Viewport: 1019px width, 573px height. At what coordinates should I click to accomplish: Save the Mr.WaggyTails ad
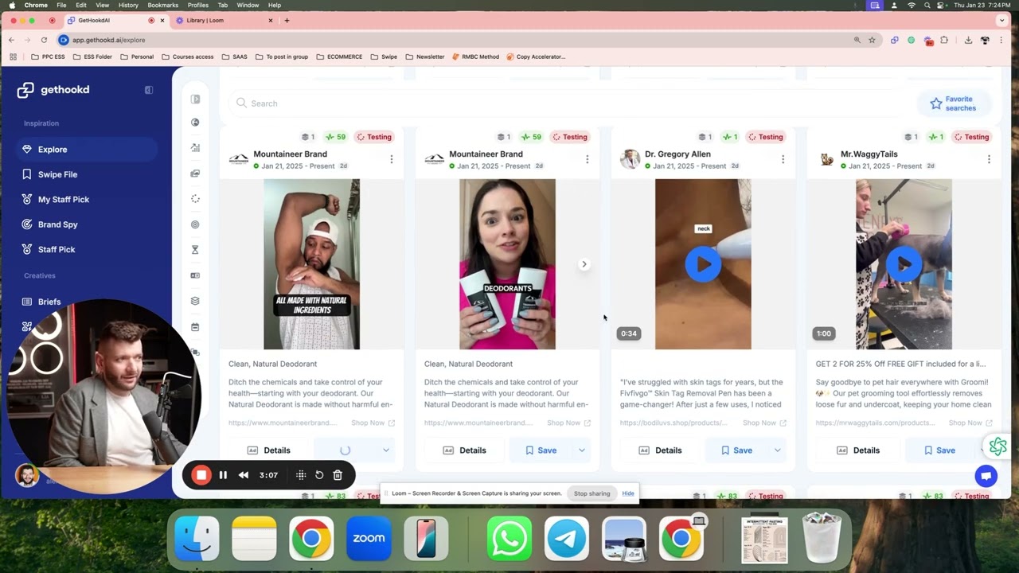[x=938, y=450]
